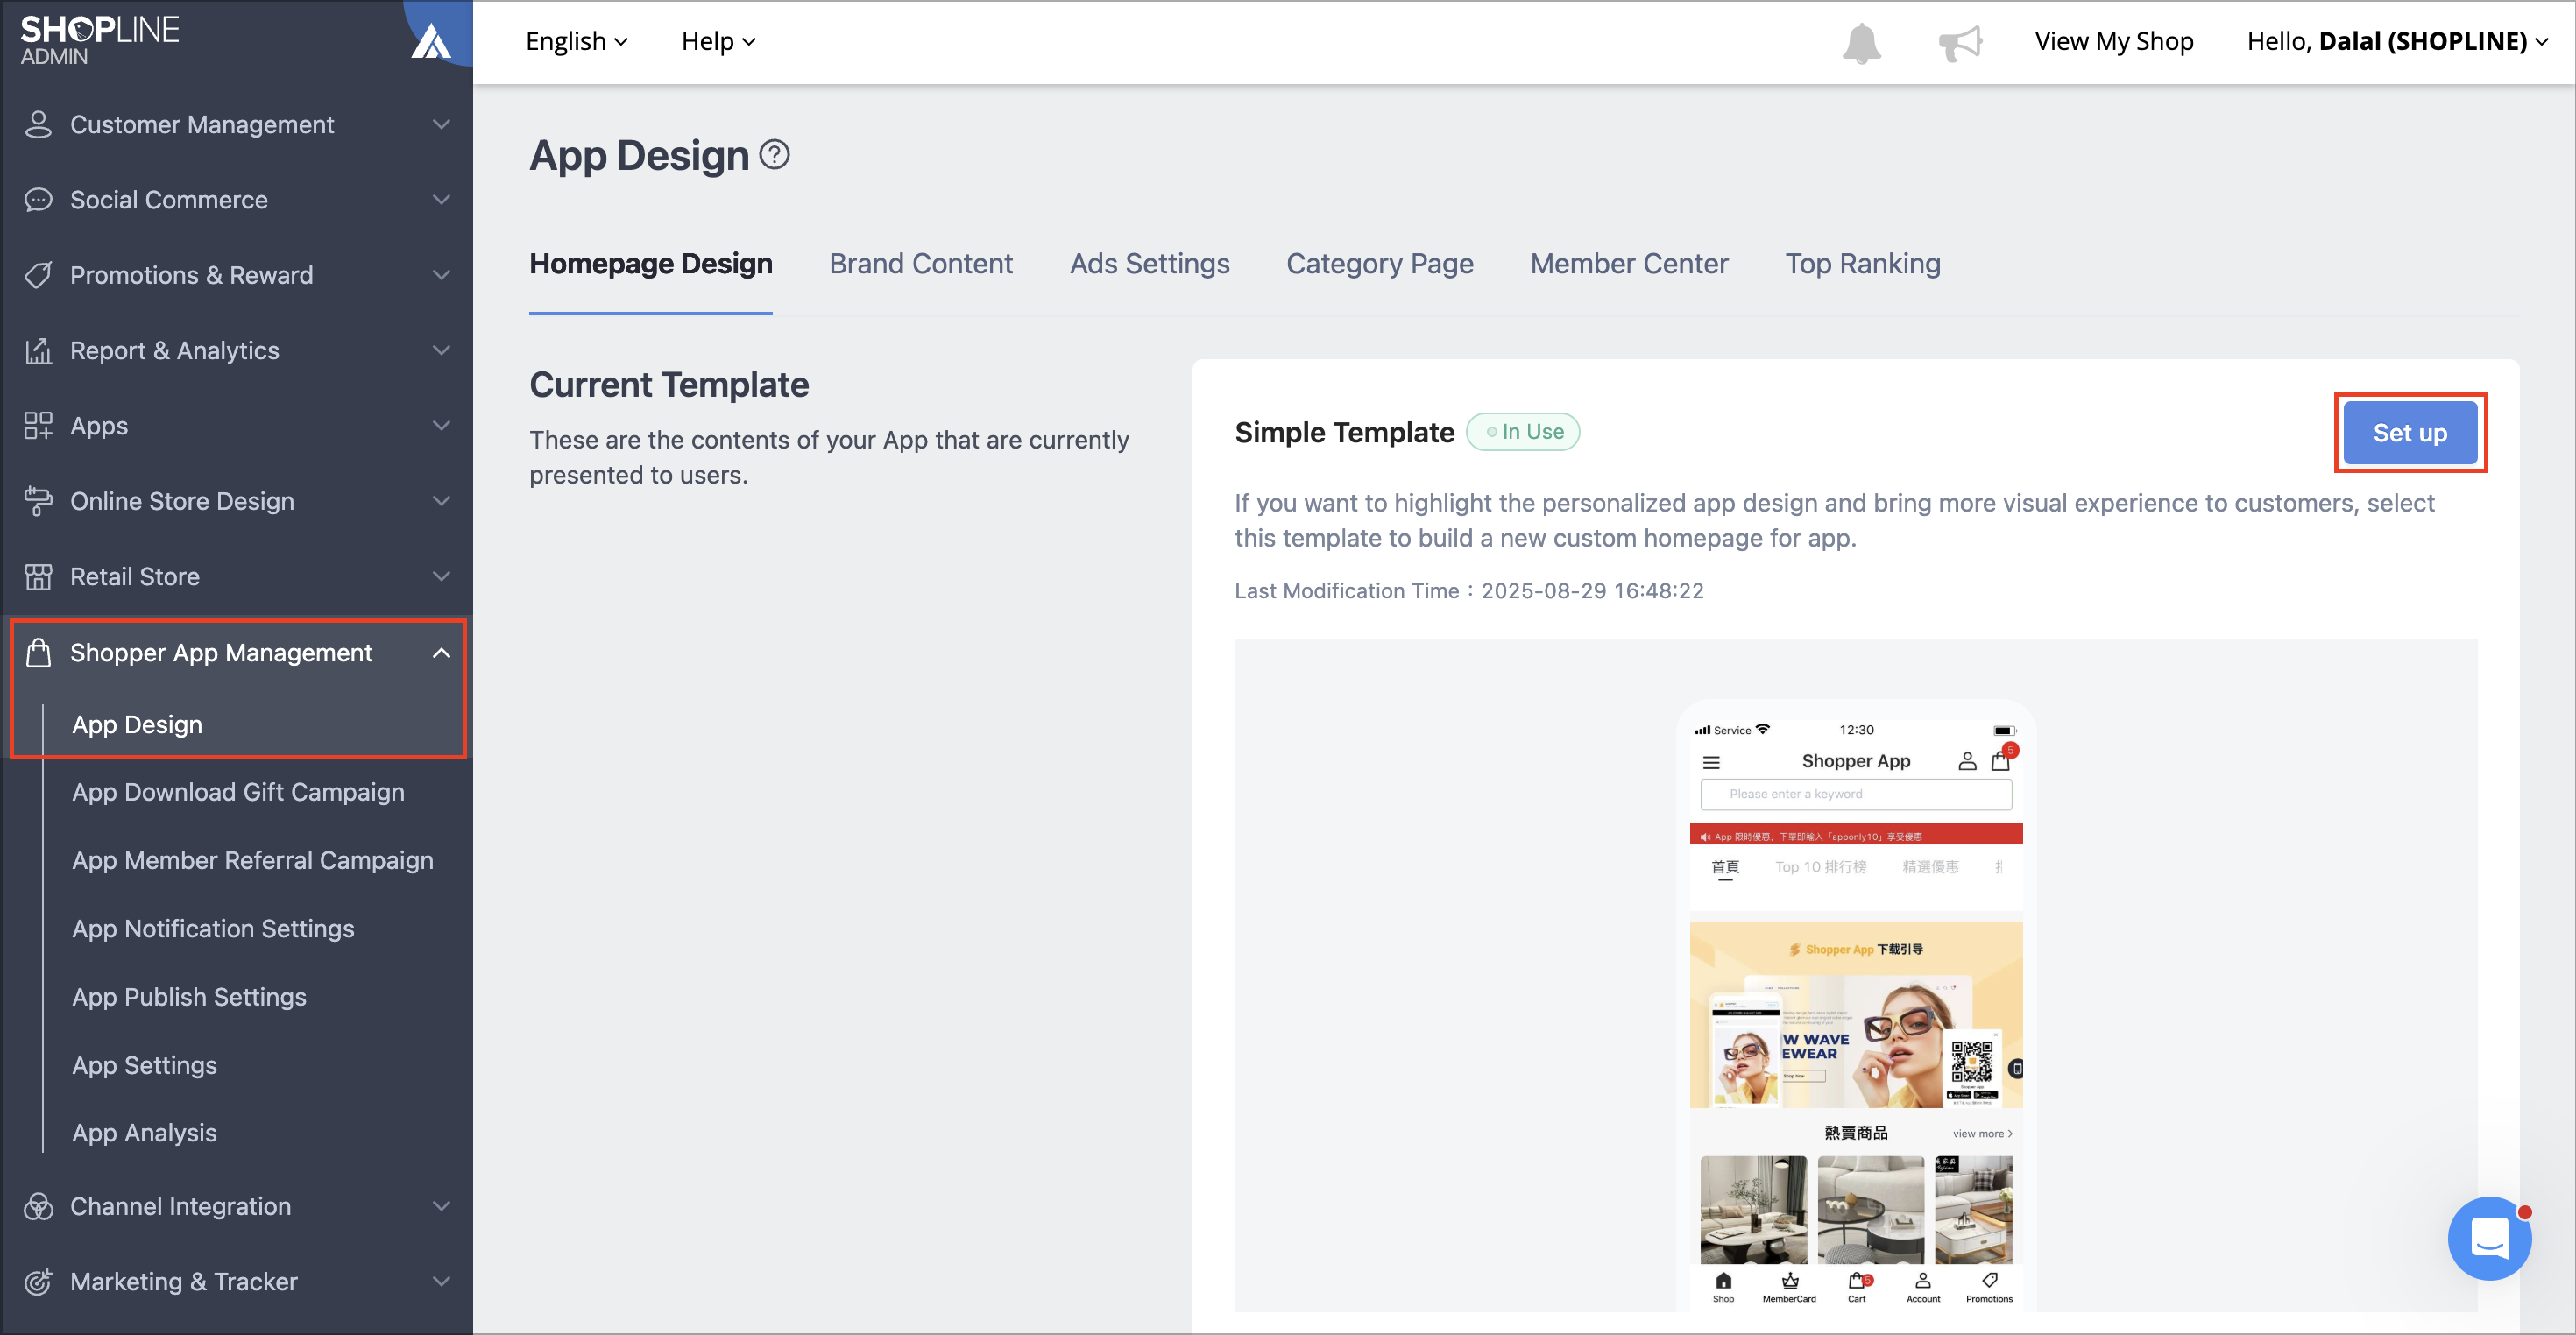Click the account icon in phone preview header

pyautogui.click(x=1967, y=761)
